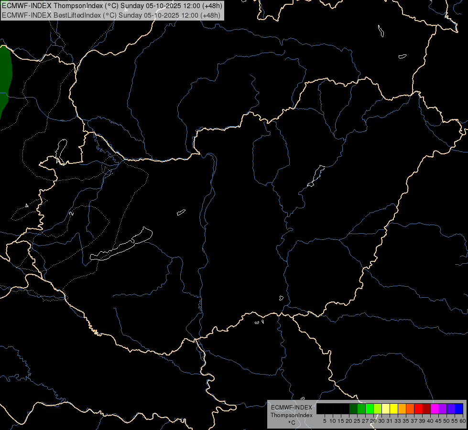Click the BestLiftedIndex title line
The width and height of the screenshot is (468, 430).
coord(111,15)
